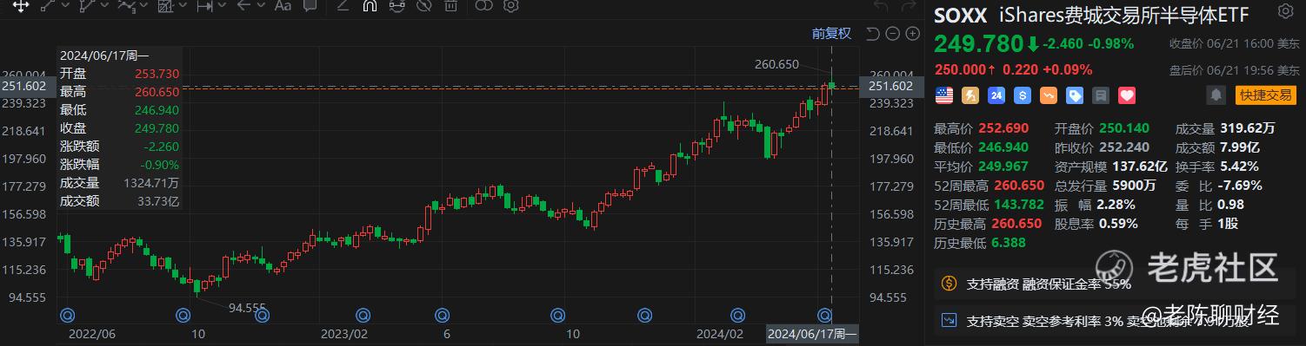Screen dimensions: 1306x346
Task: Select the shape/area chart drawing tool
Action: coord(167,7)
